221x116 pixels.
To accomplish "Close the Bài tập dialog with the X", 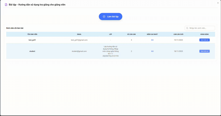I will 218,3.
